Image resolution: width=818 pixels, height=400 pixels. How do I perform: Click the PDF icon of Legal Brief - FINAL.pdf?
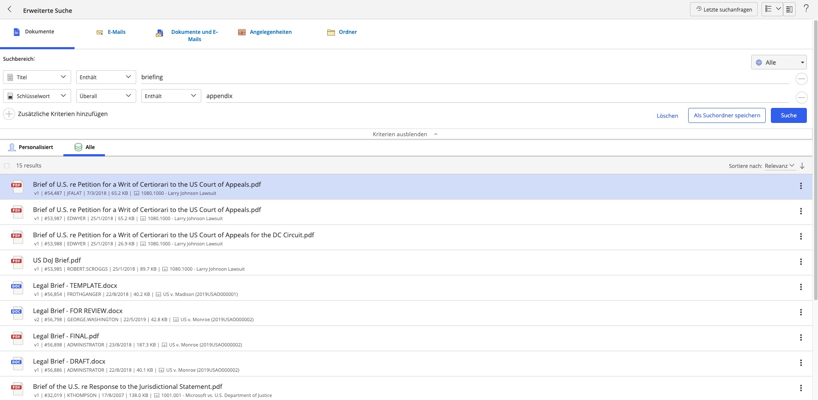(x=17, y=338)
